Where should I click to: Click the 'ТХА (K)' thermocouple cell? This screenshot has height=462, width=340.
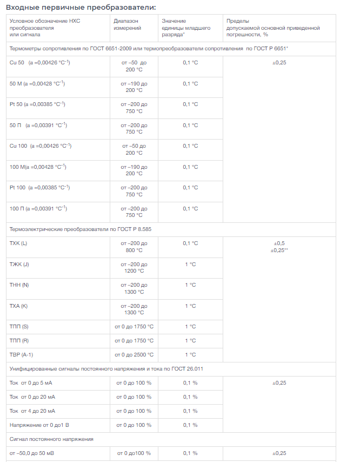pos(58,309)
